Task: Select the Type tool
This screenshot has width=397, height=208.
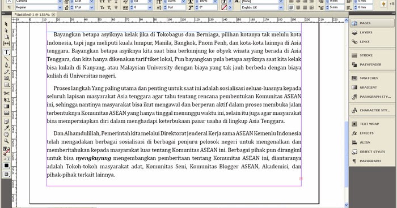Action: point(6,52)
